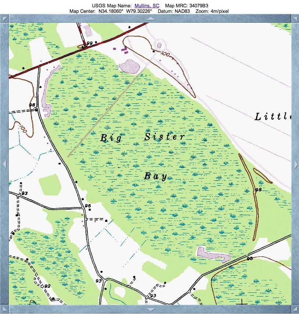Pan the map south with bottom arrow

click(151, 310)
